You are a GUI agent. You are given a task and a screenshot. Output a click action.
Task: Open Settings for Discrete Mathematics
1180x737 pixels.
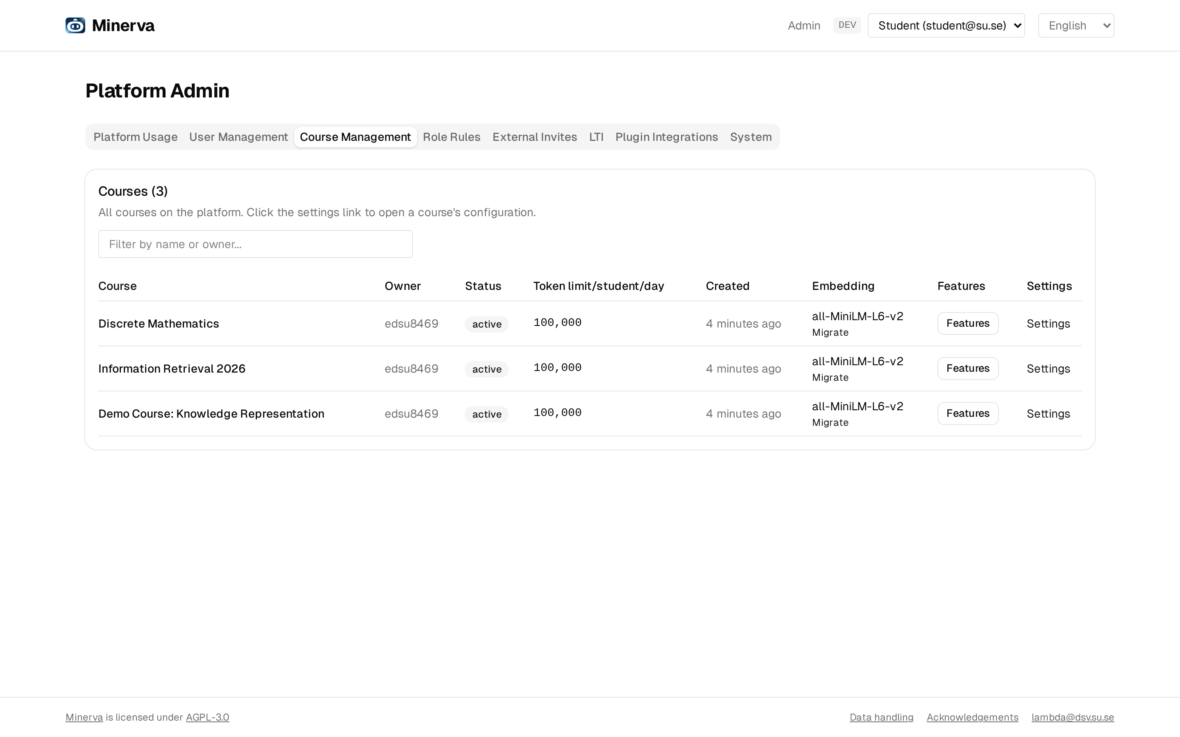point(1048,323)
